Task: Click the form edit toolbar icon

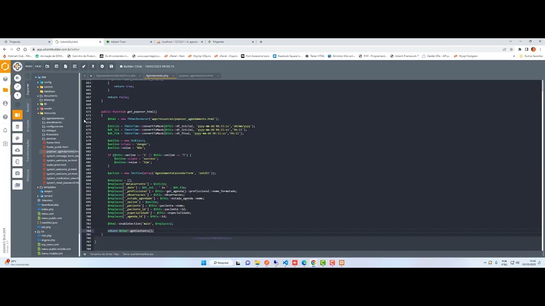Action: pos(75,66)
